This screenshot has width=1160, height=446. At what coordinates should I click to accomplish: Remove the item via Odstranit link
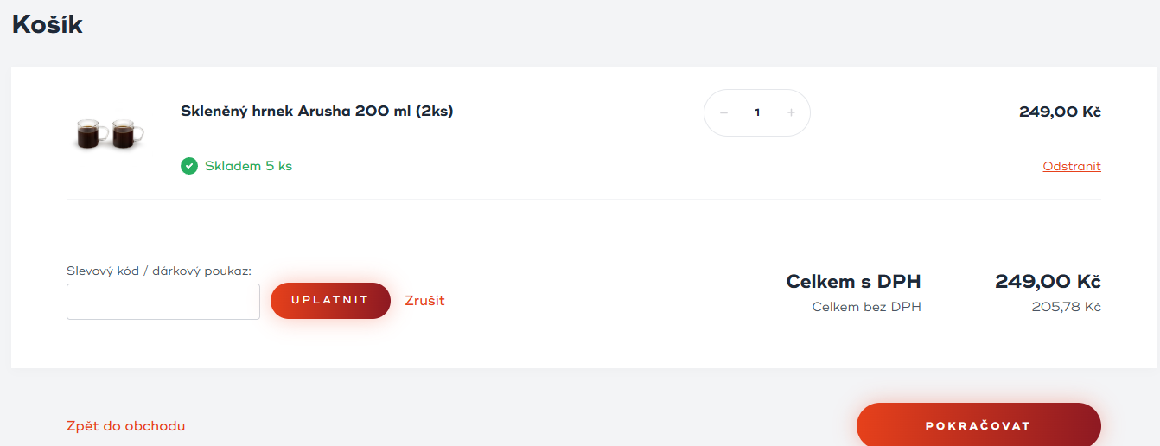coord(1072,167)
